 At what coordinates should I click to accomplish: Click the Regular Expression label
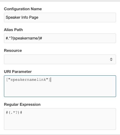pos(22,105)
